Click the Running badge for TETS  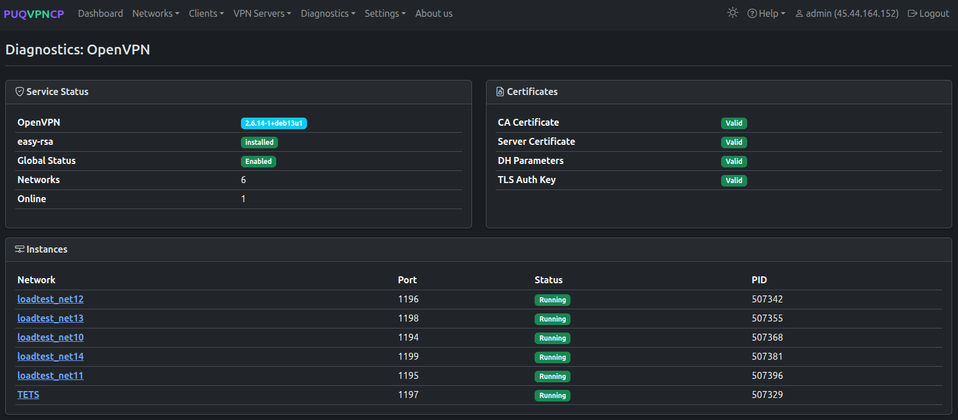coord(553,395)
